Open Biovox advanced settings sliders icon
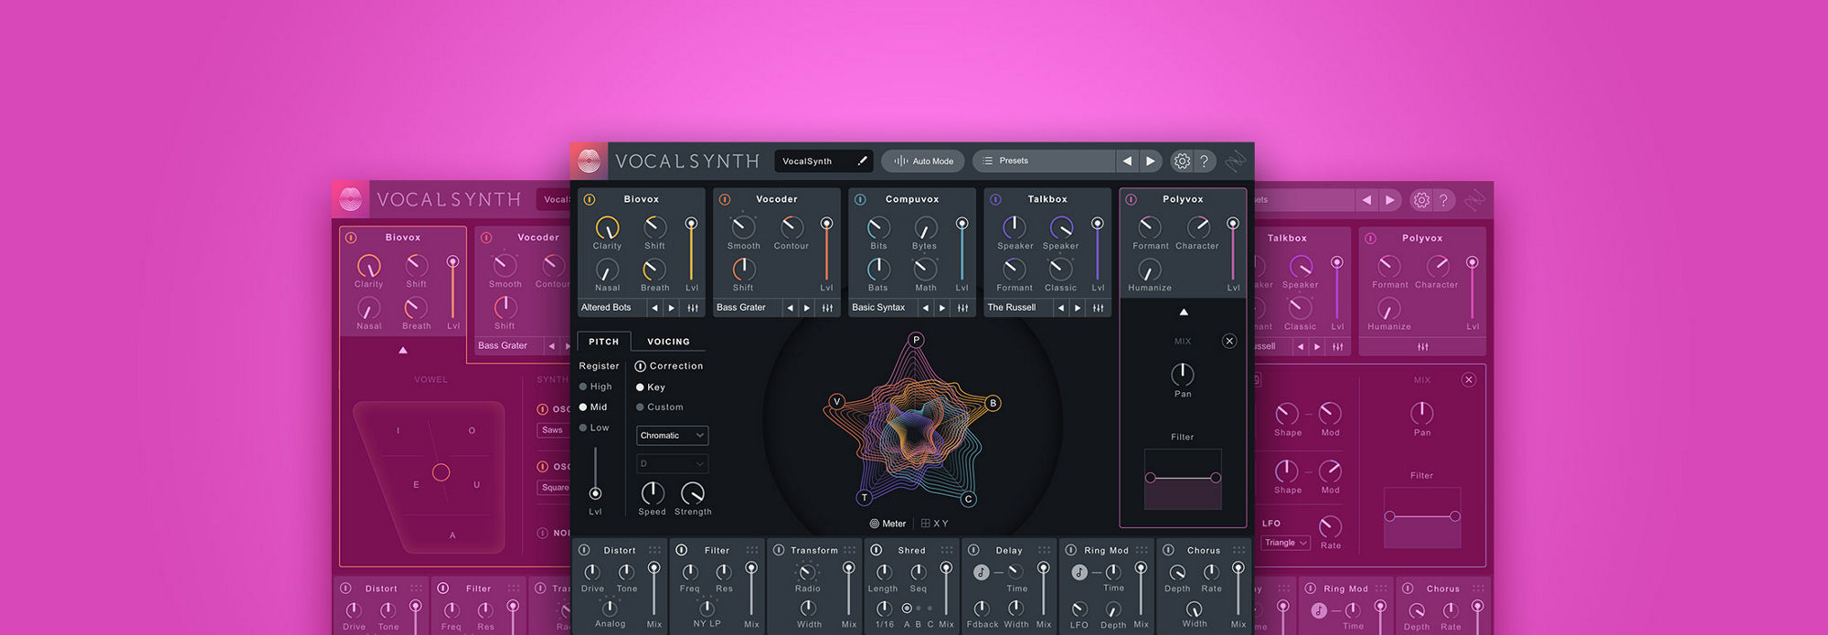 click(x=693, y=308)
